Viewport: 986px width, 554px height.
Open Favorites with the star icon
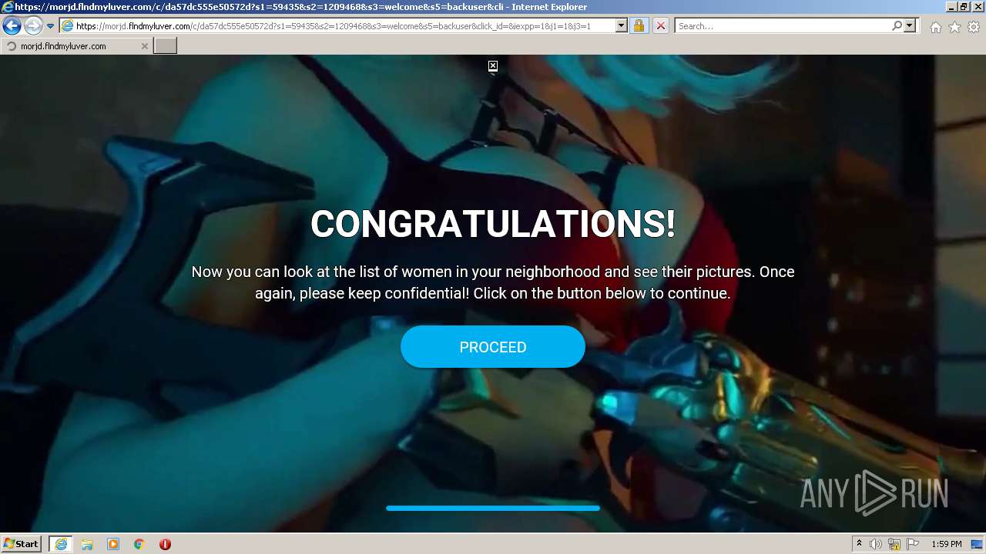coord(954,27)
